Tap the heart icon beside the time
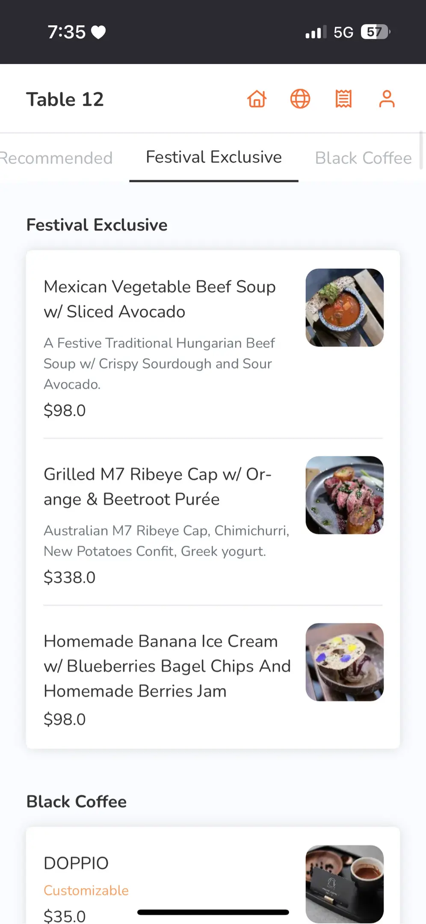Viewport: 426px width, 924px height. (99, 33)
